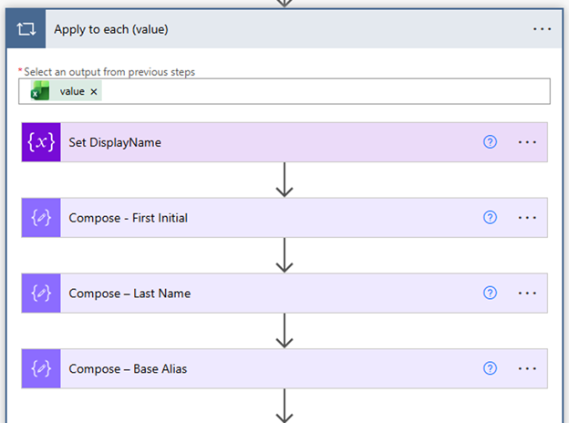This screenshot has width=569, height=423.
Task: Click the Excel icon on the value token
Action: 40,91
